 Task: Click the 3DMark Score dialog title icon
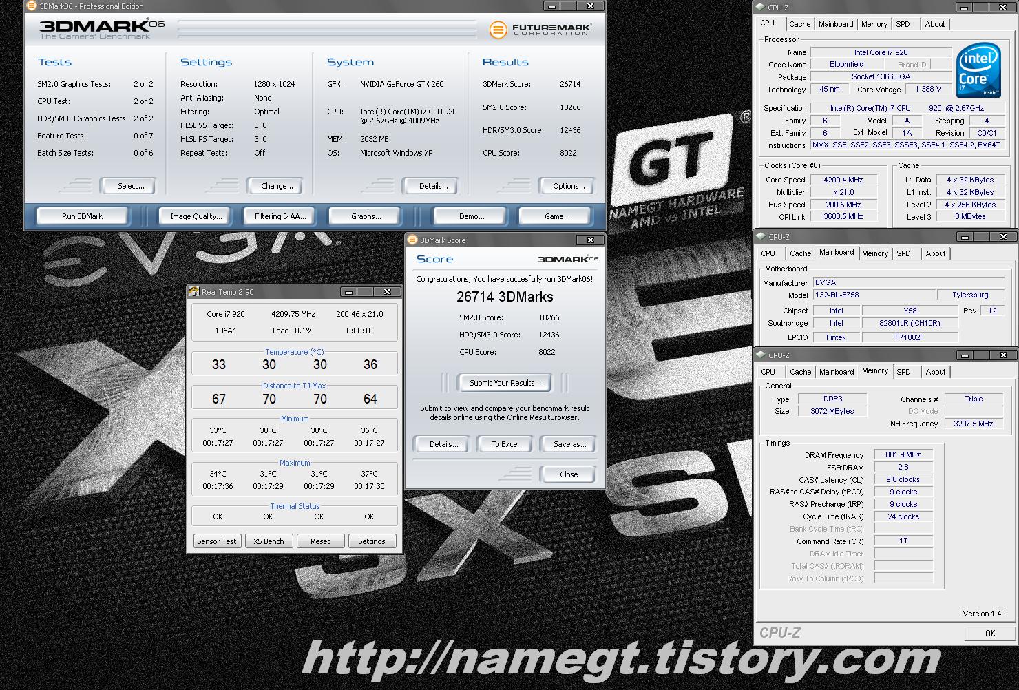click(x=412, y=240)
